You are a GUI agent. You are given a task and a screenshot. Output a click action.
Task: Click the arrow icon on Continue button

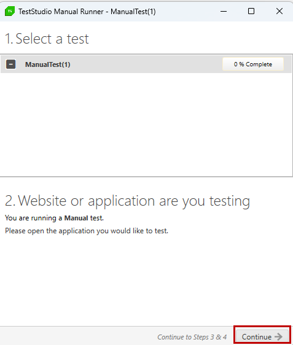278,336
